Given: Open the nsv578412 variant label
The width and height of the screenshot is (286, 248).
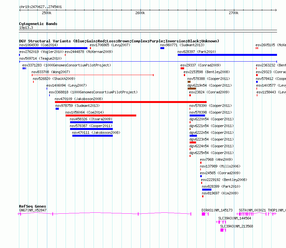Looking at the screenshot, I should point(271,79).
